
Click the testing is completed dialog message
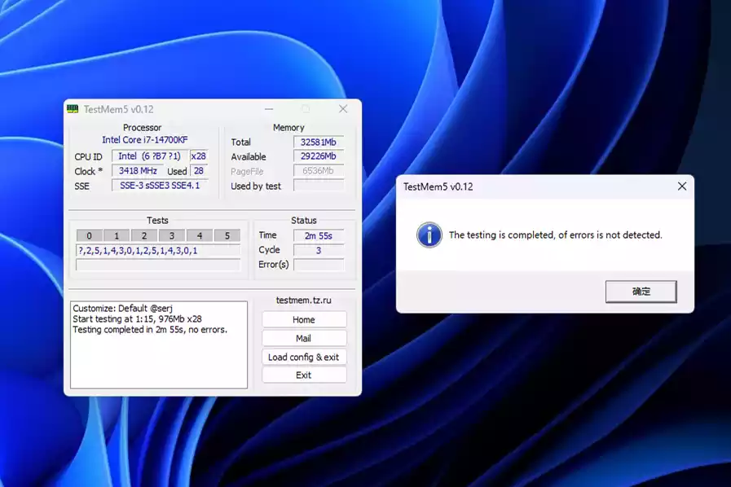click(x=555, y=235)
